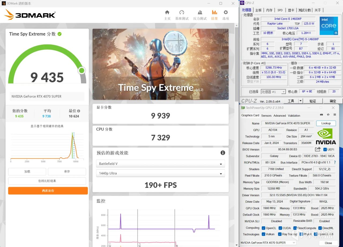Click the 3DMark title bar app icon
343x247 pixels.
[4, 3]
